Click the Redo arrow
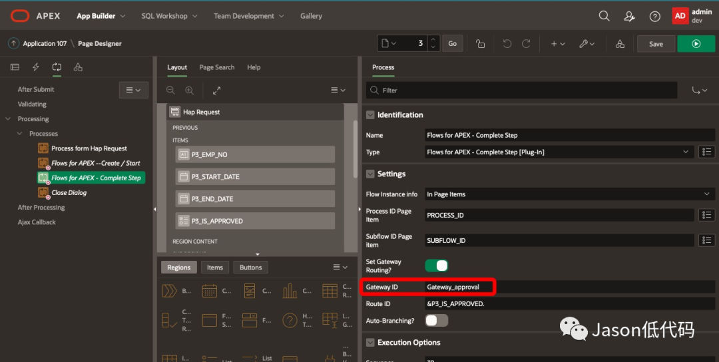This screenshot has height=362, width=719. coord(527,43)
